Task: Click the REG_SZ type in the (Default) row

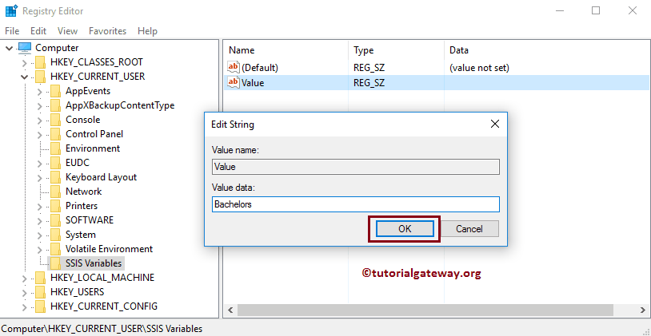Action: 369,68
